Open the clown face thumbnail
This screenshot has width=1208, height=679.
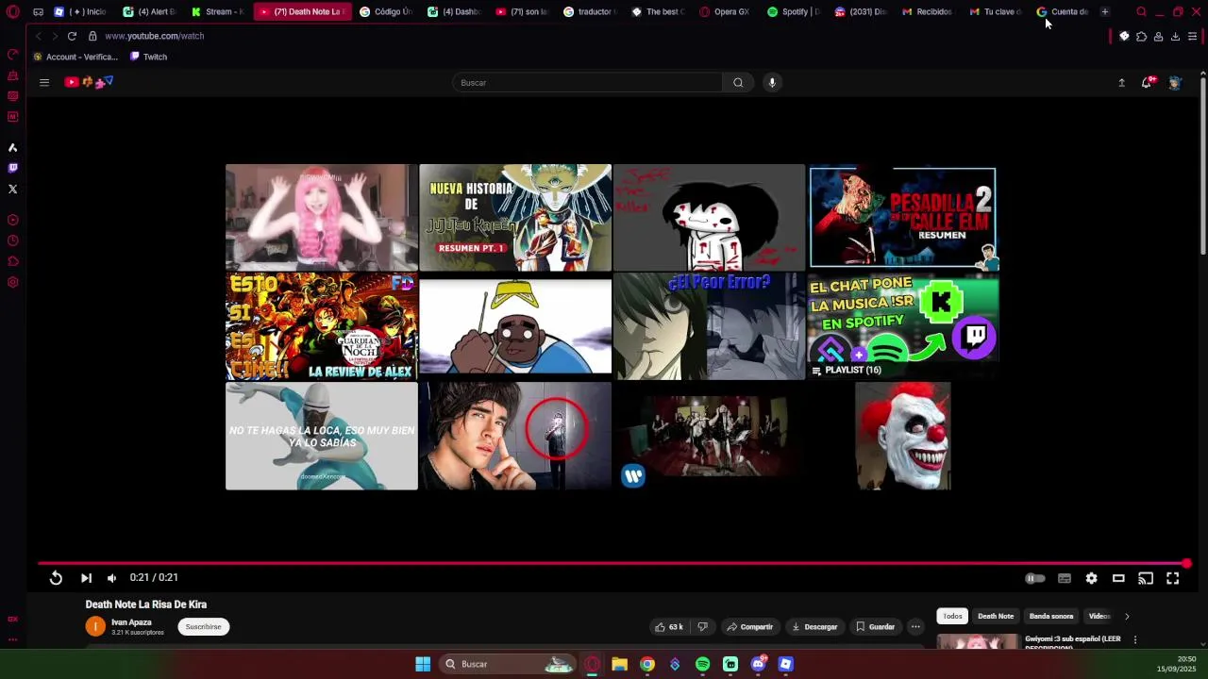point(902,436)
